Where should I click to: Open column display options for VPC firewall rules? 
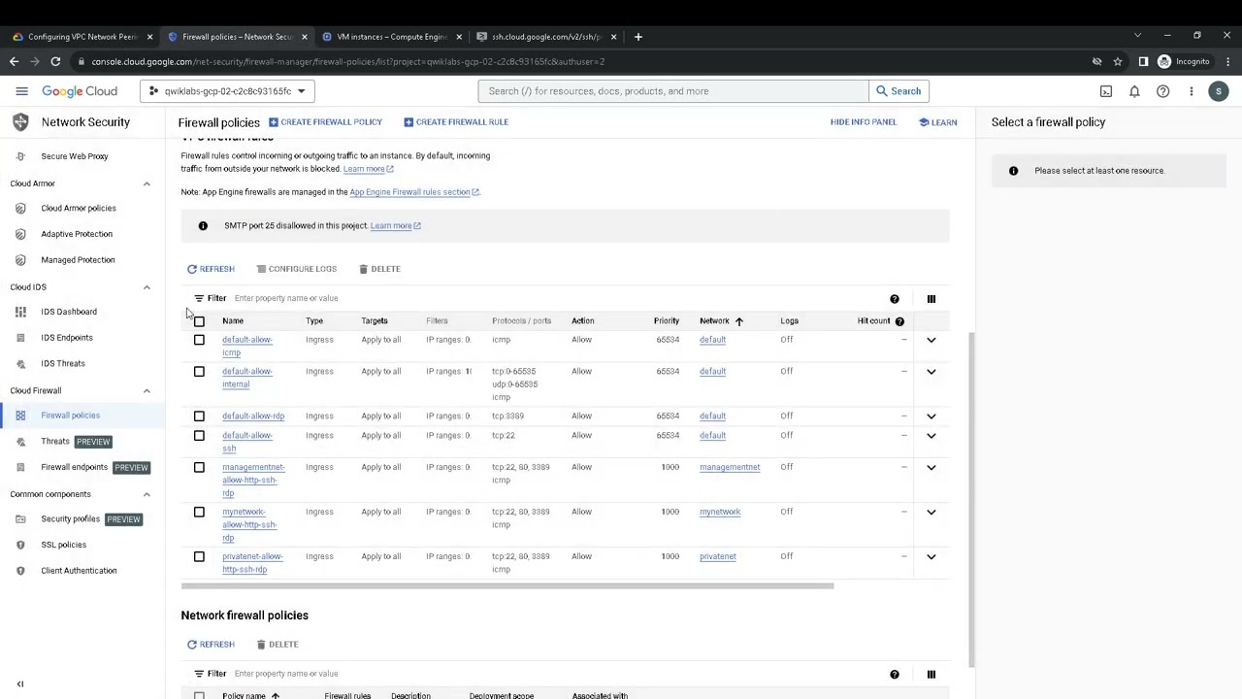pyautogui.click(x=931, y=299)
